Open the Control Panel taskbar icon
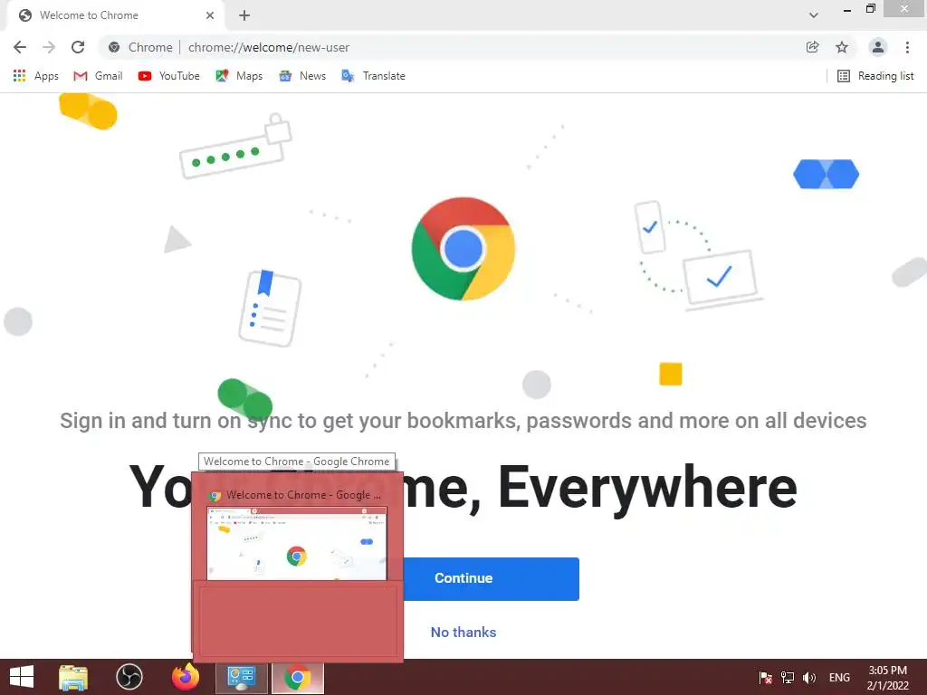 click(x=241, y=677)
